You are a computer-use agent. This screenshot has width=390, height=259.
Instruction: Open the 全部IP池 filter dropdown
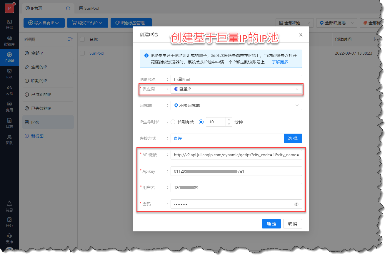(x=294, y=23)
